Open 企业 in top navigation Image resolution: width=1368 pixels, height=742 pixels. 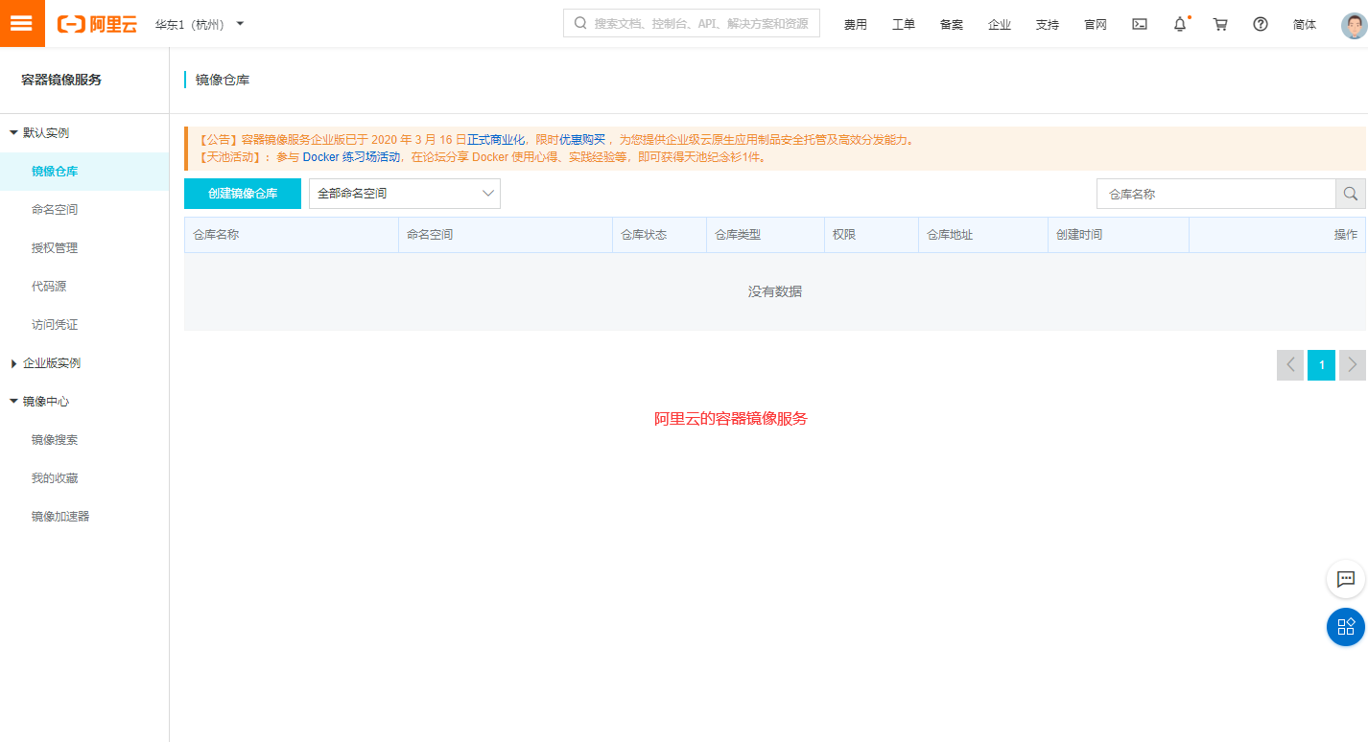(x=1000, y=25)
